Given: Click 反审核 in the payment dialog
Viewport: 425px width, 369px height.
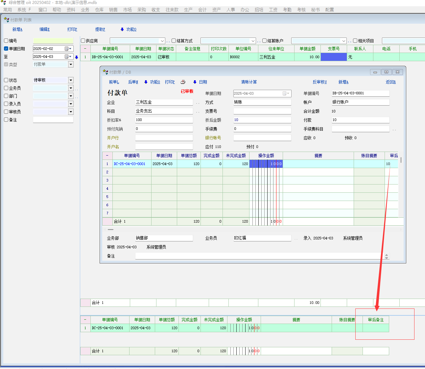Looking at the screenshot, I should (x=319, y=82).
